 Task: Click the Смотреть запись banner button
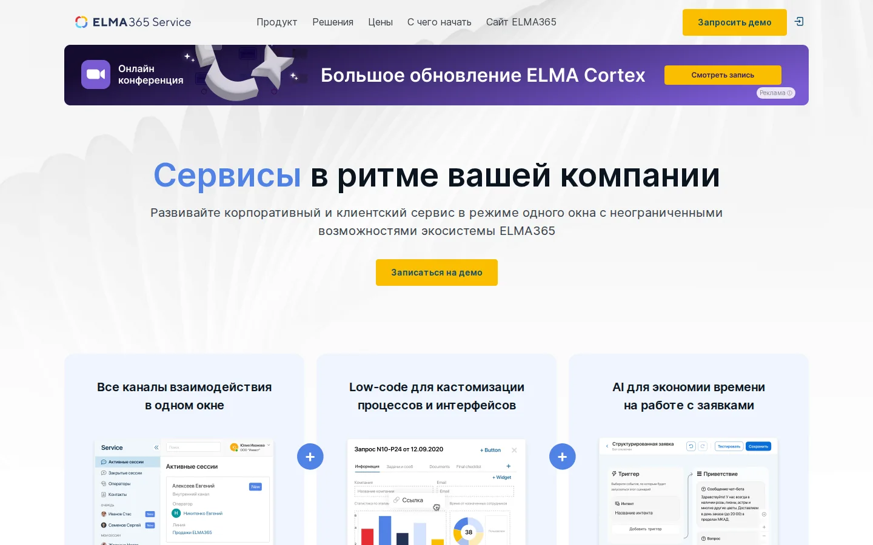[x=723, y=75]
